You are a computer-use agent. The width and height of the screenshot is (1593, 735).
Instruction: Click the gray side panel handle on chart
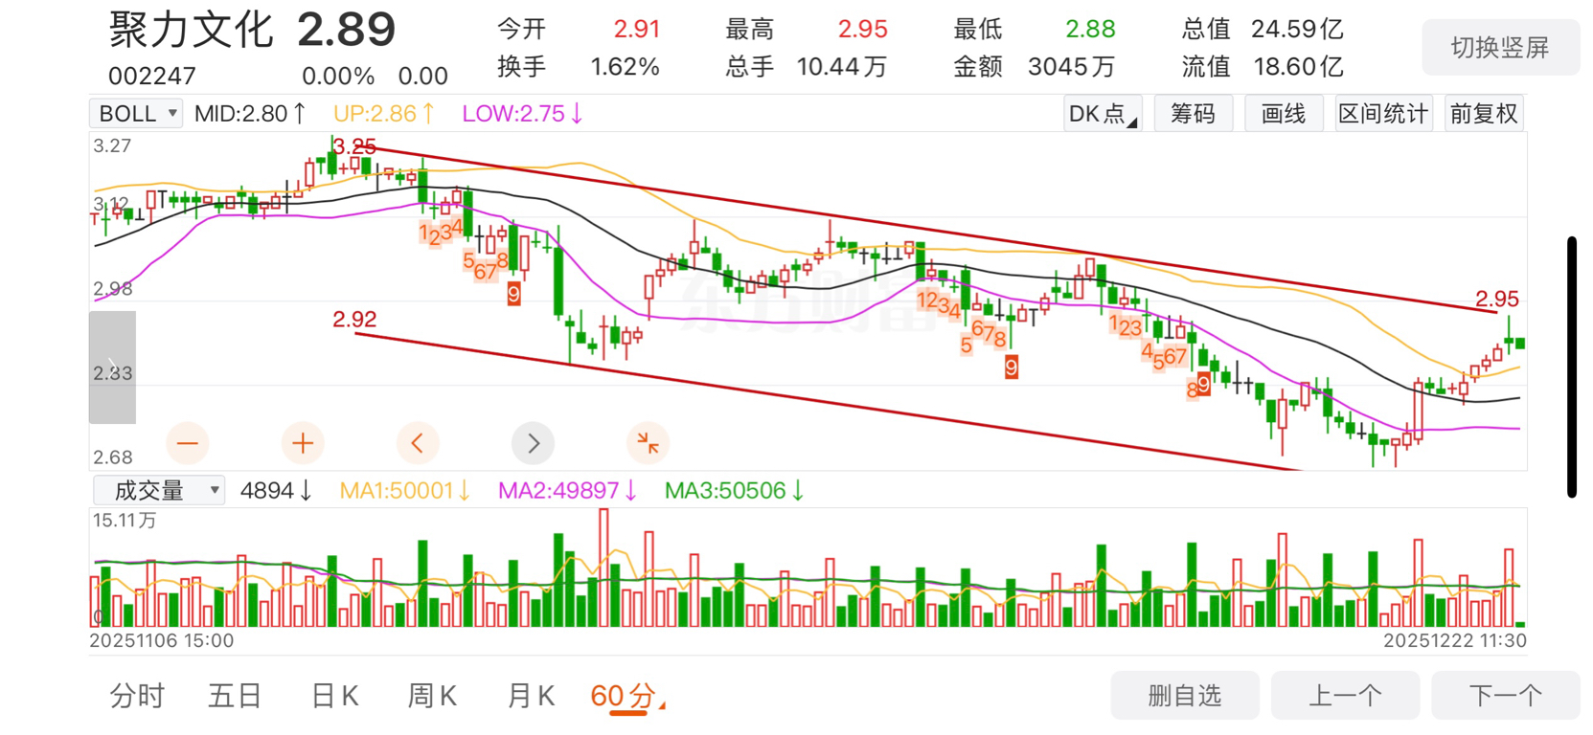tap(112, 367)
